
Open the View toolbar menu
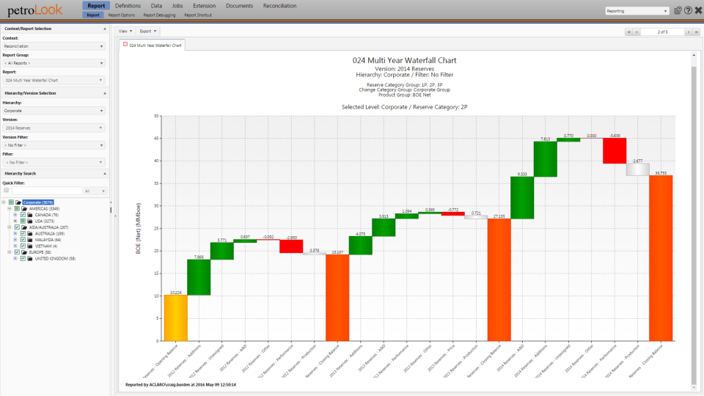[x=125, y=32]
